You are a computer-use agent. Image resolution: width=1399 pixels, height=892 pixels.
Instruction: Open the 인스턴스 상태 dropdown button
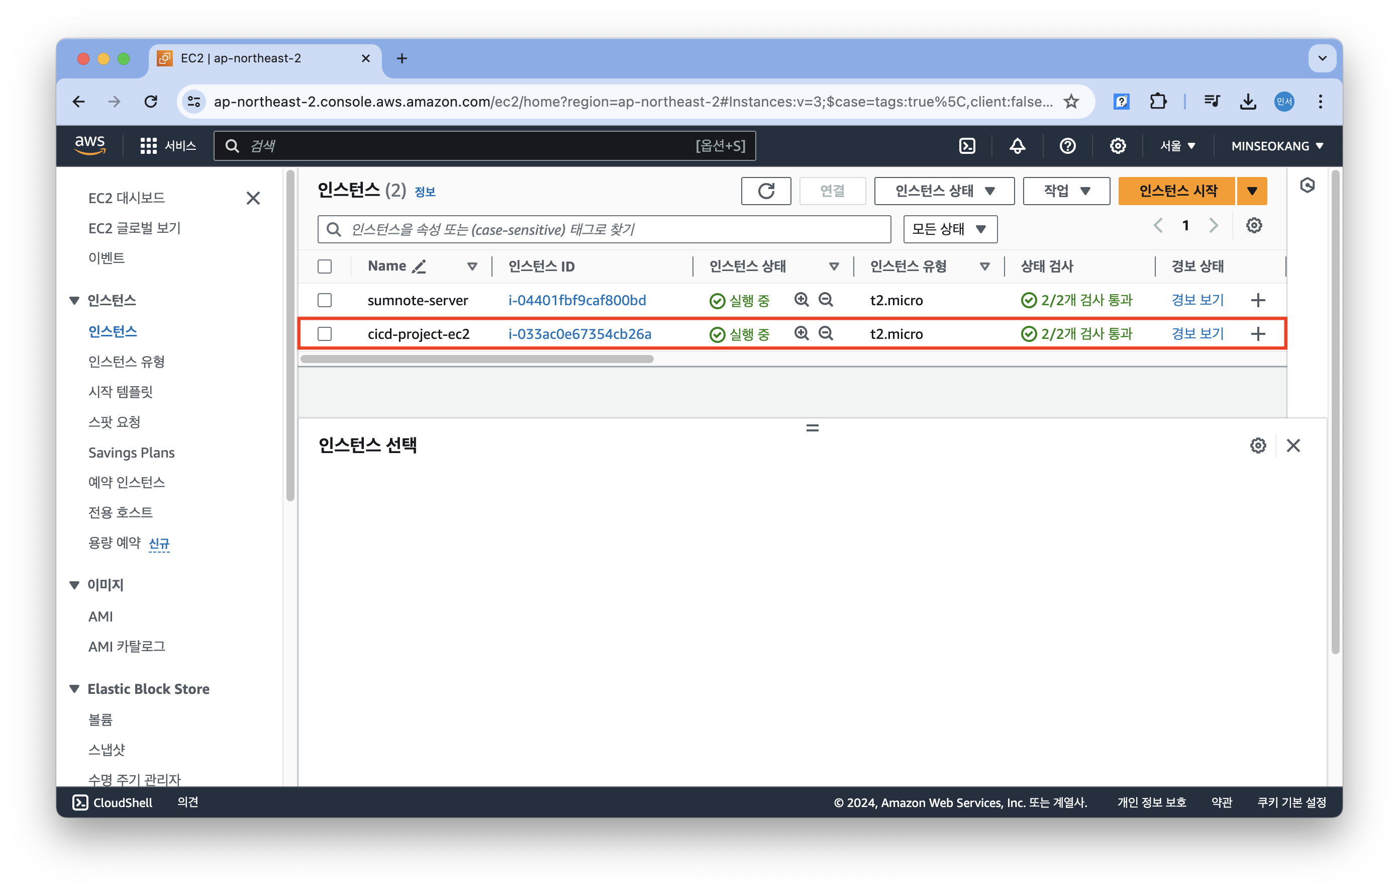[x=944, y=191]
